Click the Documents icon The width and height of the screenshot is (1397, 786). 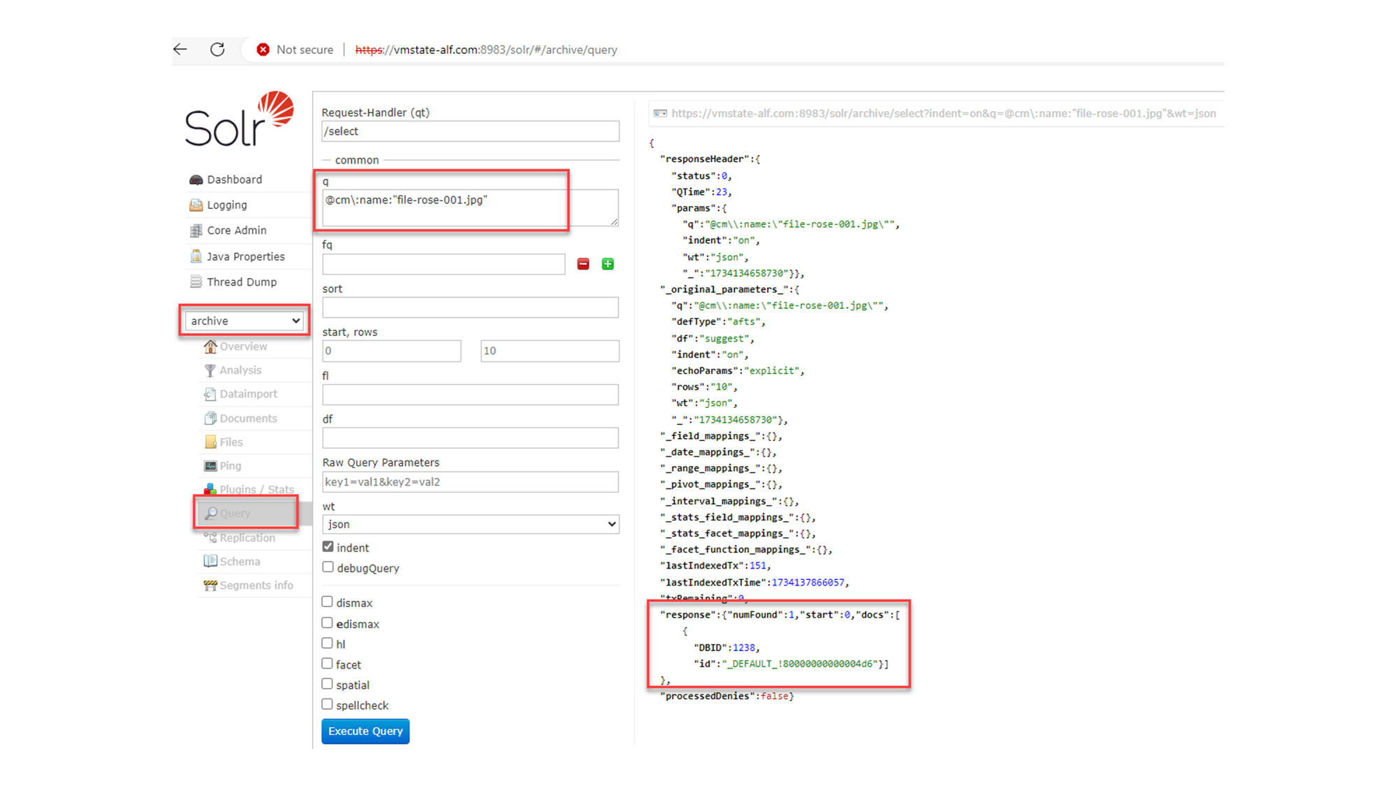tap(210, 419)
